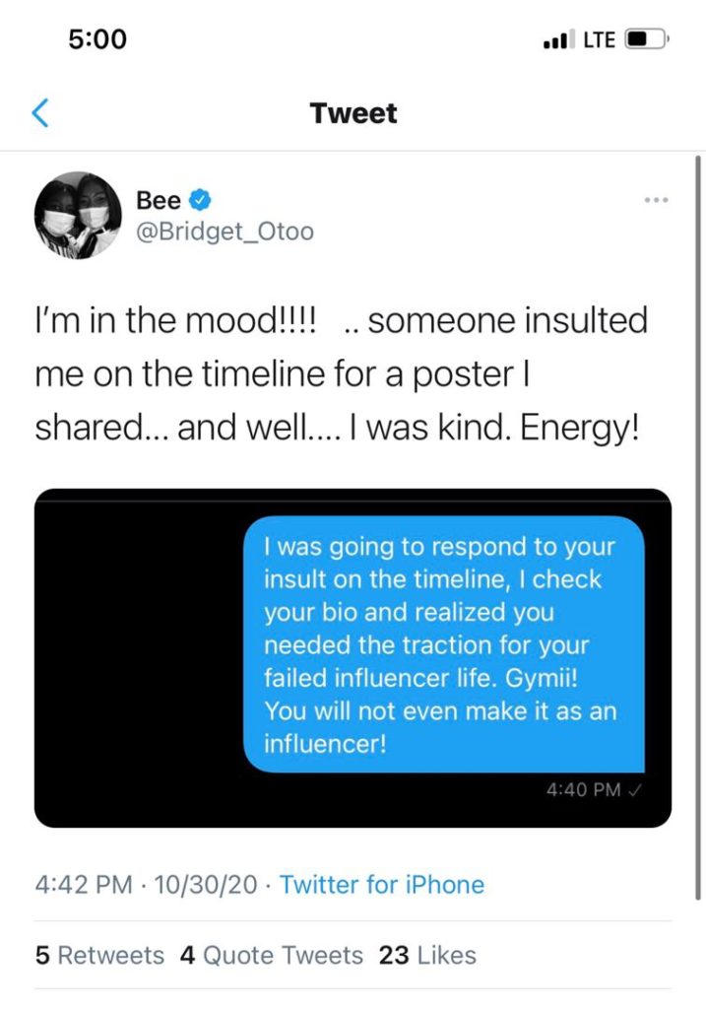This screenshot has height=1009, width=706.
Task: Tap the 4:42 PM · 10/30/20 timestamp
Action: click(x=147, y=885)
